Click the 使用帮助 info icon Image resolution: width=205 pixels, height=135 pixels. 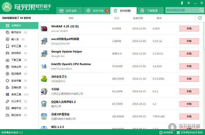click(161, 133)
